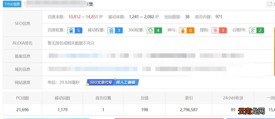This screenshot has height=119, width=275.
Task: Click the 360权重 label
Action: tap(136, 30)
